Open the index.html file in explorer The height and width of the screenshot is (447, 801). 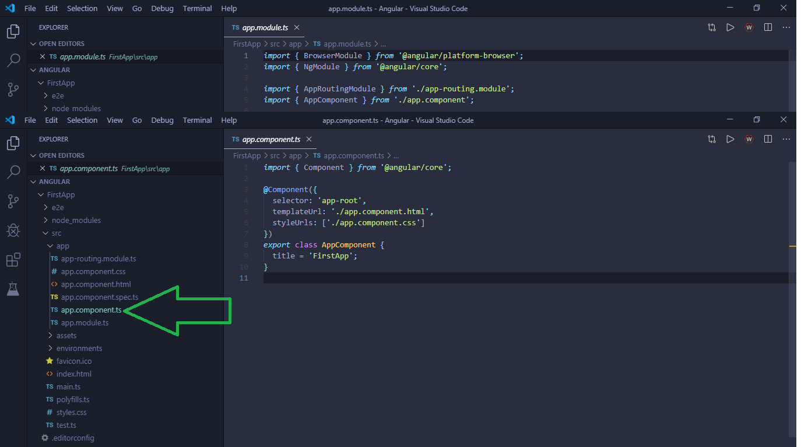click(x=73, y=374)
